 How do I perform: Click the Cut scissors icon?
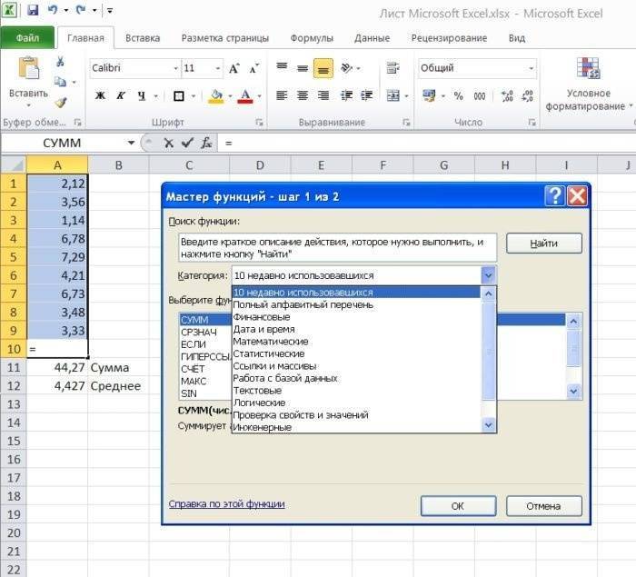tap(60, 62)
